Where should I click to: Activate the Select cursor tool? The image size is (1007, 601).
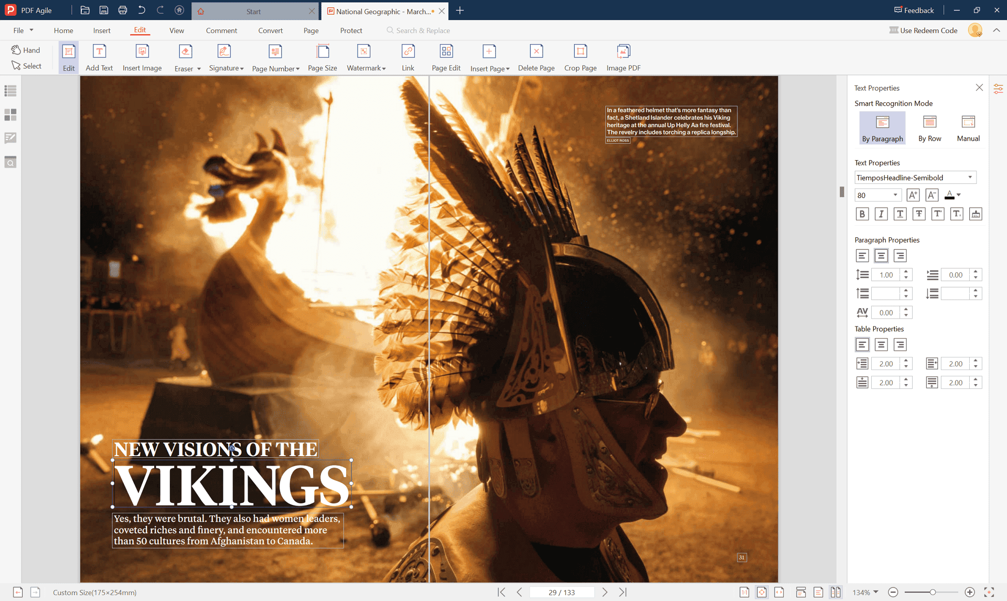pyautogui.click(x=26, y=66)
